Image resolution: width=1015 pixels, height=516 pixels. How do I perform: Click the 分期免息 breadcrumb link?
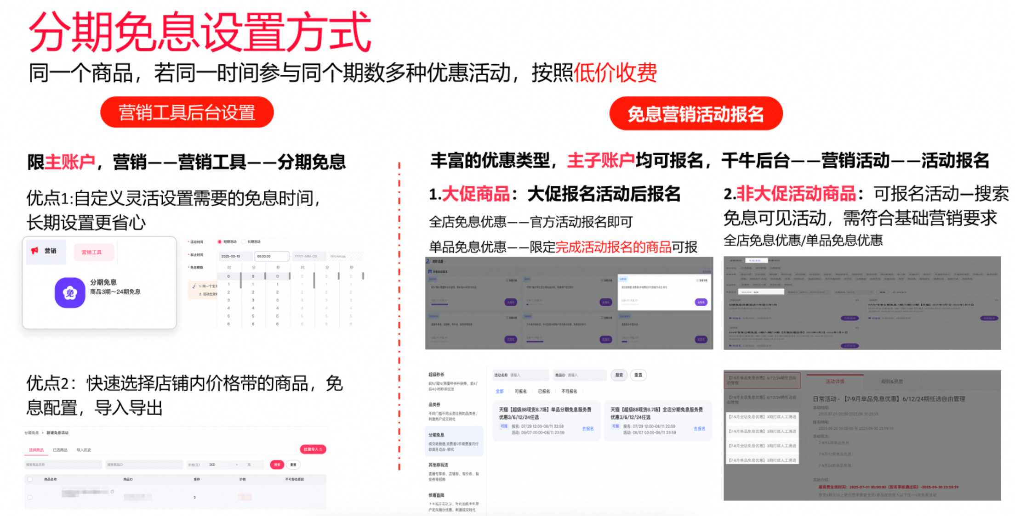click(32, 433)
